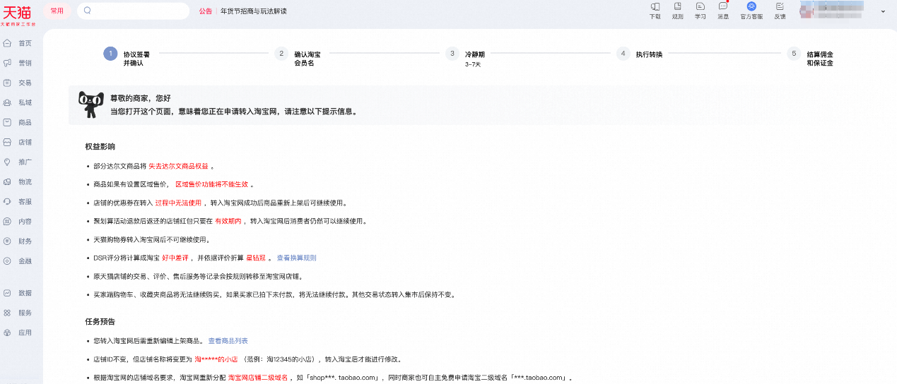Select step 3 冷静期 3-7天
Screen dimensions: 897x384
coord(465,58)
